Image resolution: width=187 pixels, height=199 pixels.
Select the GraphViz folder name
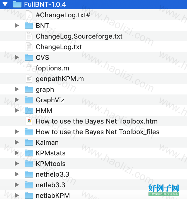[50, 100]
